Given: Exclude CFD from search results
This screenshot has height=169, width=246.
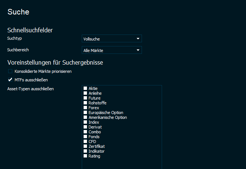Looking at the screenshot, I should [x=85, y=142].
